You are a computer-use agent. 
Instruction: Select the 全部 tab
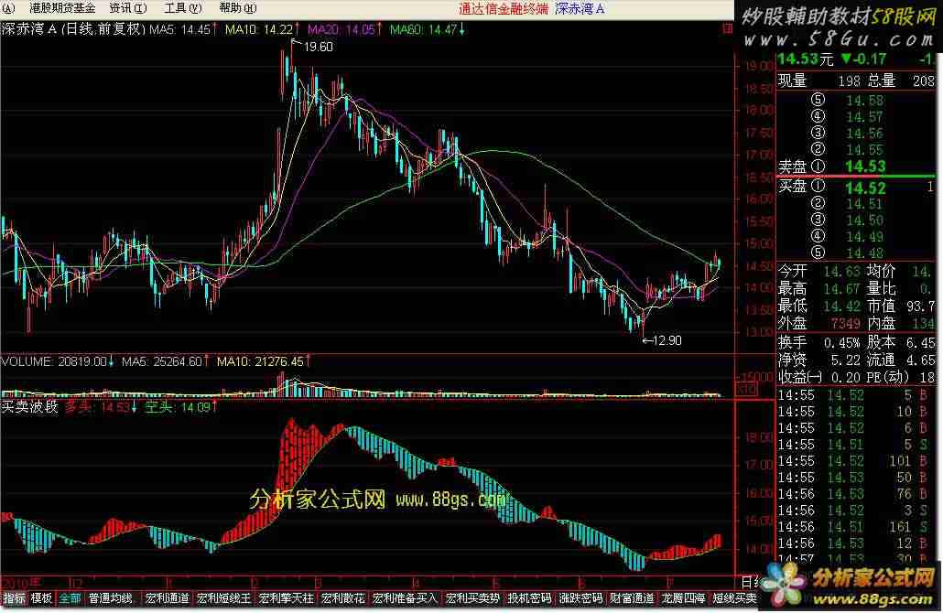click(x=70, y=598)
